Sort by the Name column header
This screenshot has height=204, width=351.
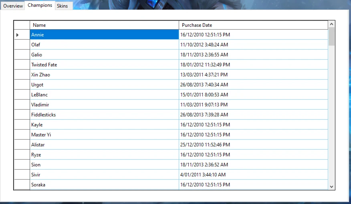tap(104, 25)
